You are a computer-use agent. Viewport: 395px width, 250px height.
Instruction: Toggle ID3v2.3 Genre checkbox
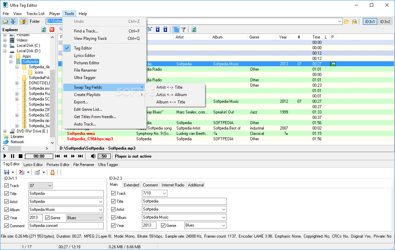pos(163,226)
